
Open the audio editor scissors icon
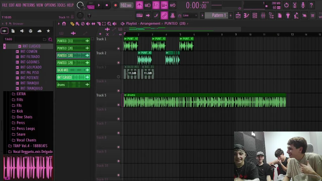coord(295,5)
